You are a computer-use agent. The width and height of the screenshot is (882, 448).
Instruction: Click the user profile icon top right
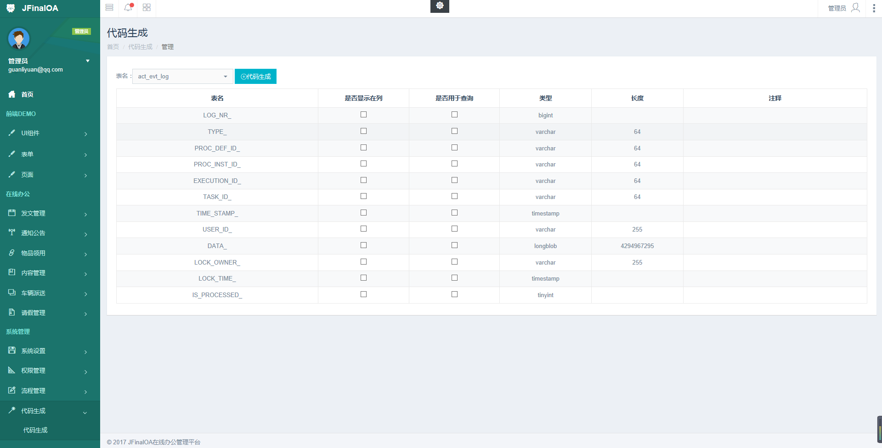coord(855,8)
